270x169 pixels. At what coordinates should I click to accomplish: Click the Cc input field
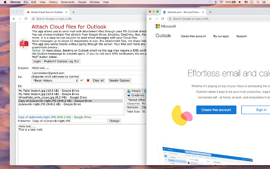[x=89, y=86]
